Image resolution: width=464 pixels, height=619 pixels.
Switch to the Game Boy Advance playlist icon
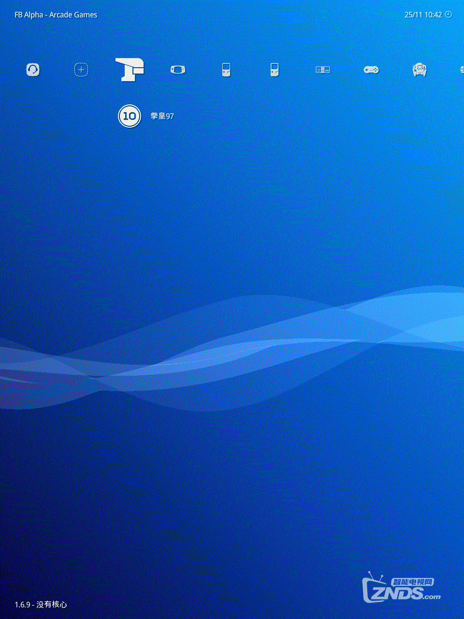coord(178,70)
